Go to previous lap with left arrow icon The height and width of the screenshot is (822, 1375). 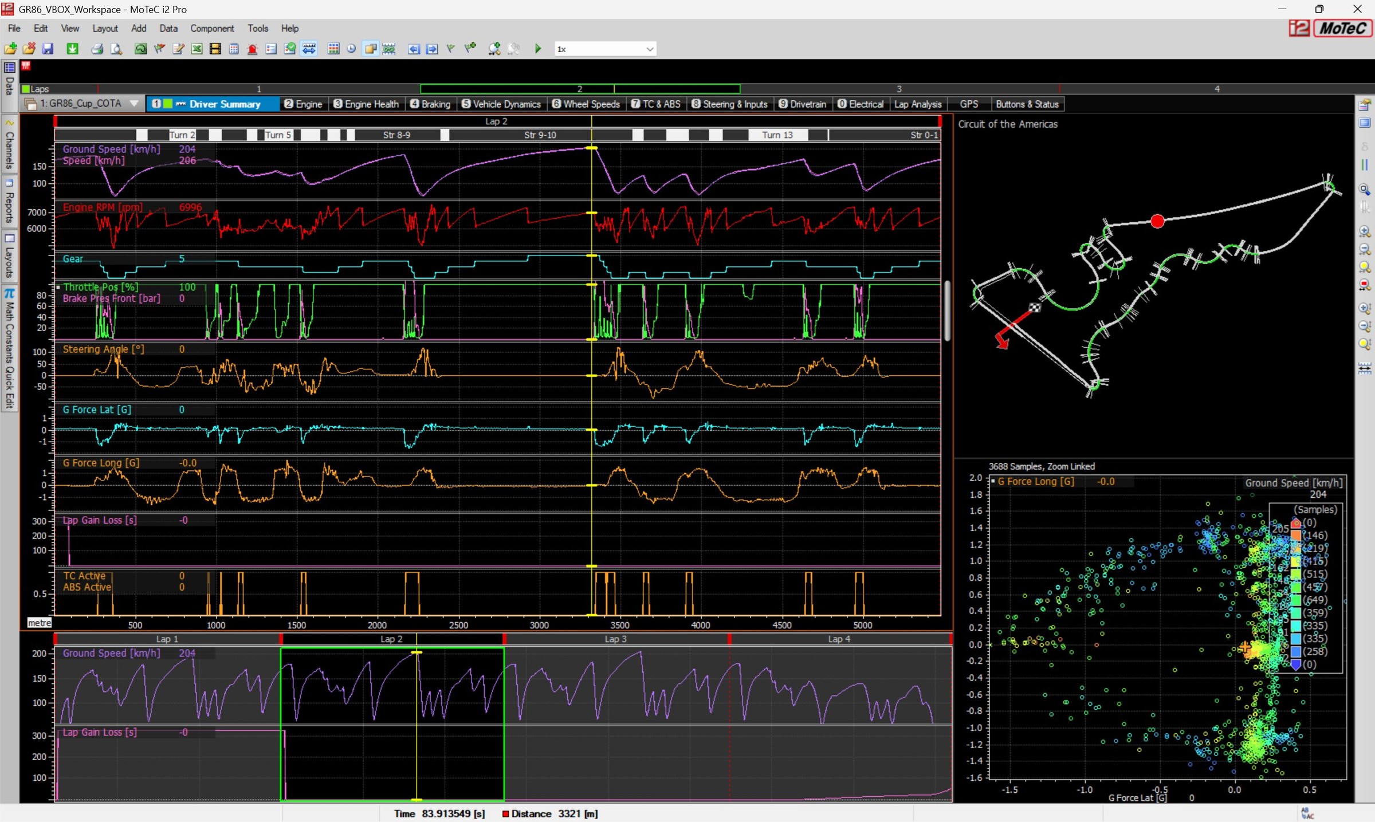[414, 49]
